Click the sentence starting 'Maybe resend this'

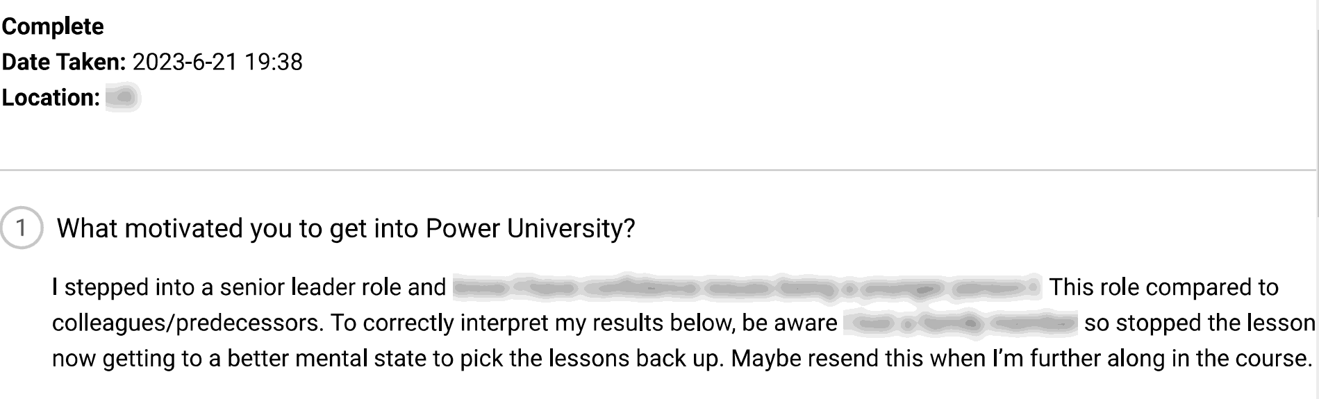point(1021,359)
